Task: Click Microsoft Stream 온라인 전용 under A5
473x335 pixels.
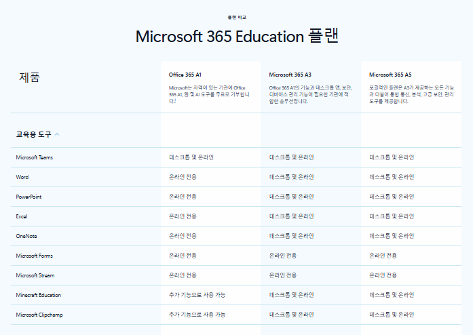Action: tap(383, 275)
